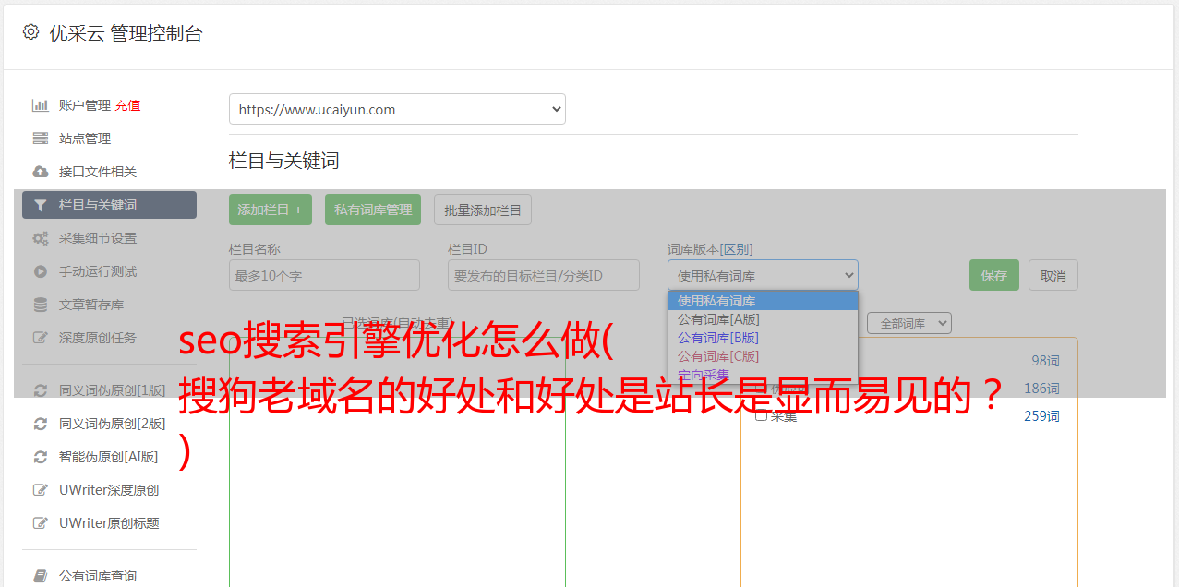Open UWriter原创标题 in the sidebar
The image size is (1179, 587).
click(x=109, y=523)
